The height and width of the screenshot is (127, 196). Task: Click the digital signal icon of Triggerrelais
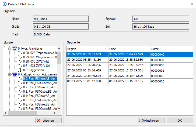[20, 70]
